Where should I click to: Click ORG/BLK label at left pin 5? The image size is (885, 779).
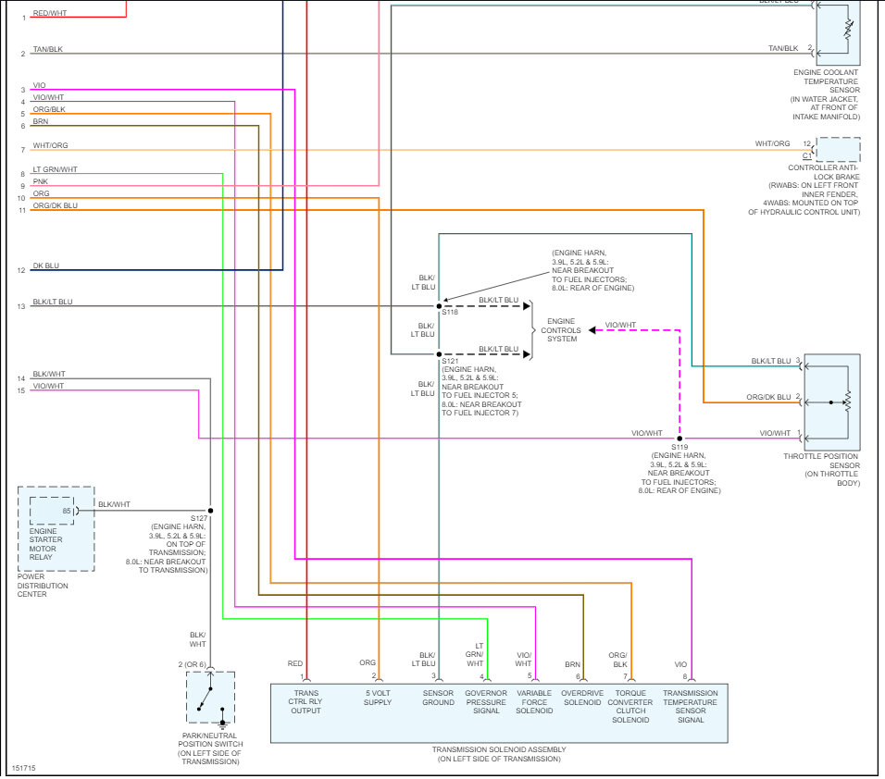coord(48,109)
